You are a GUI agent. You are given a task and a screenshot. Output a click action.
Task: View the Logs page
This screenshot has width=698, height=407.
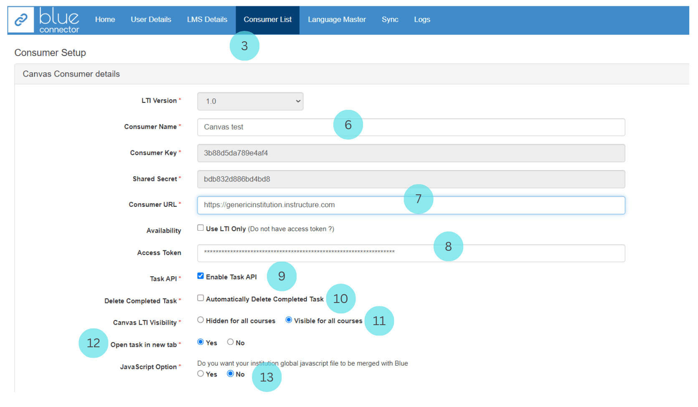tap(422, 20)
